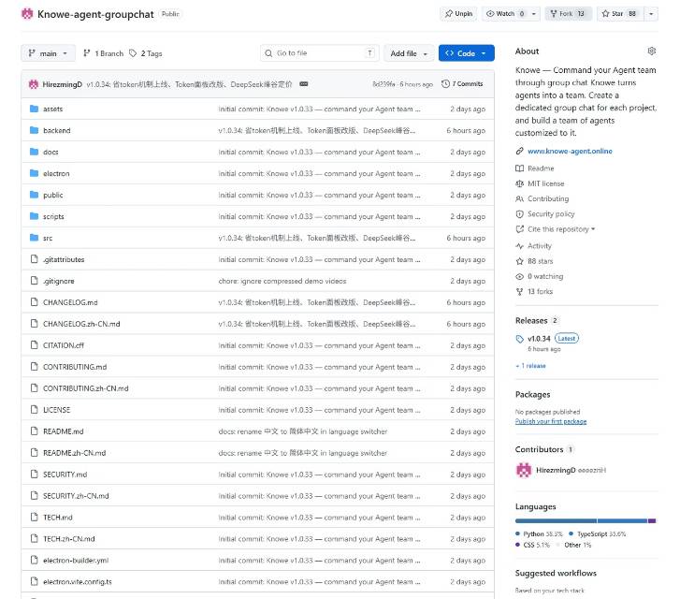The width and height of the screenshot is (680, 599).
Task: Click the README.md file icon
Action: [x=35, y=431]
